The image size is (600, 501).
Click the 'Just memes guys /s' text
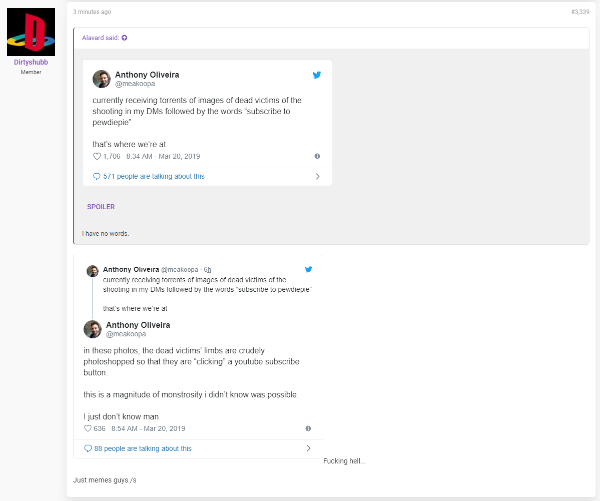coord(105,480)
